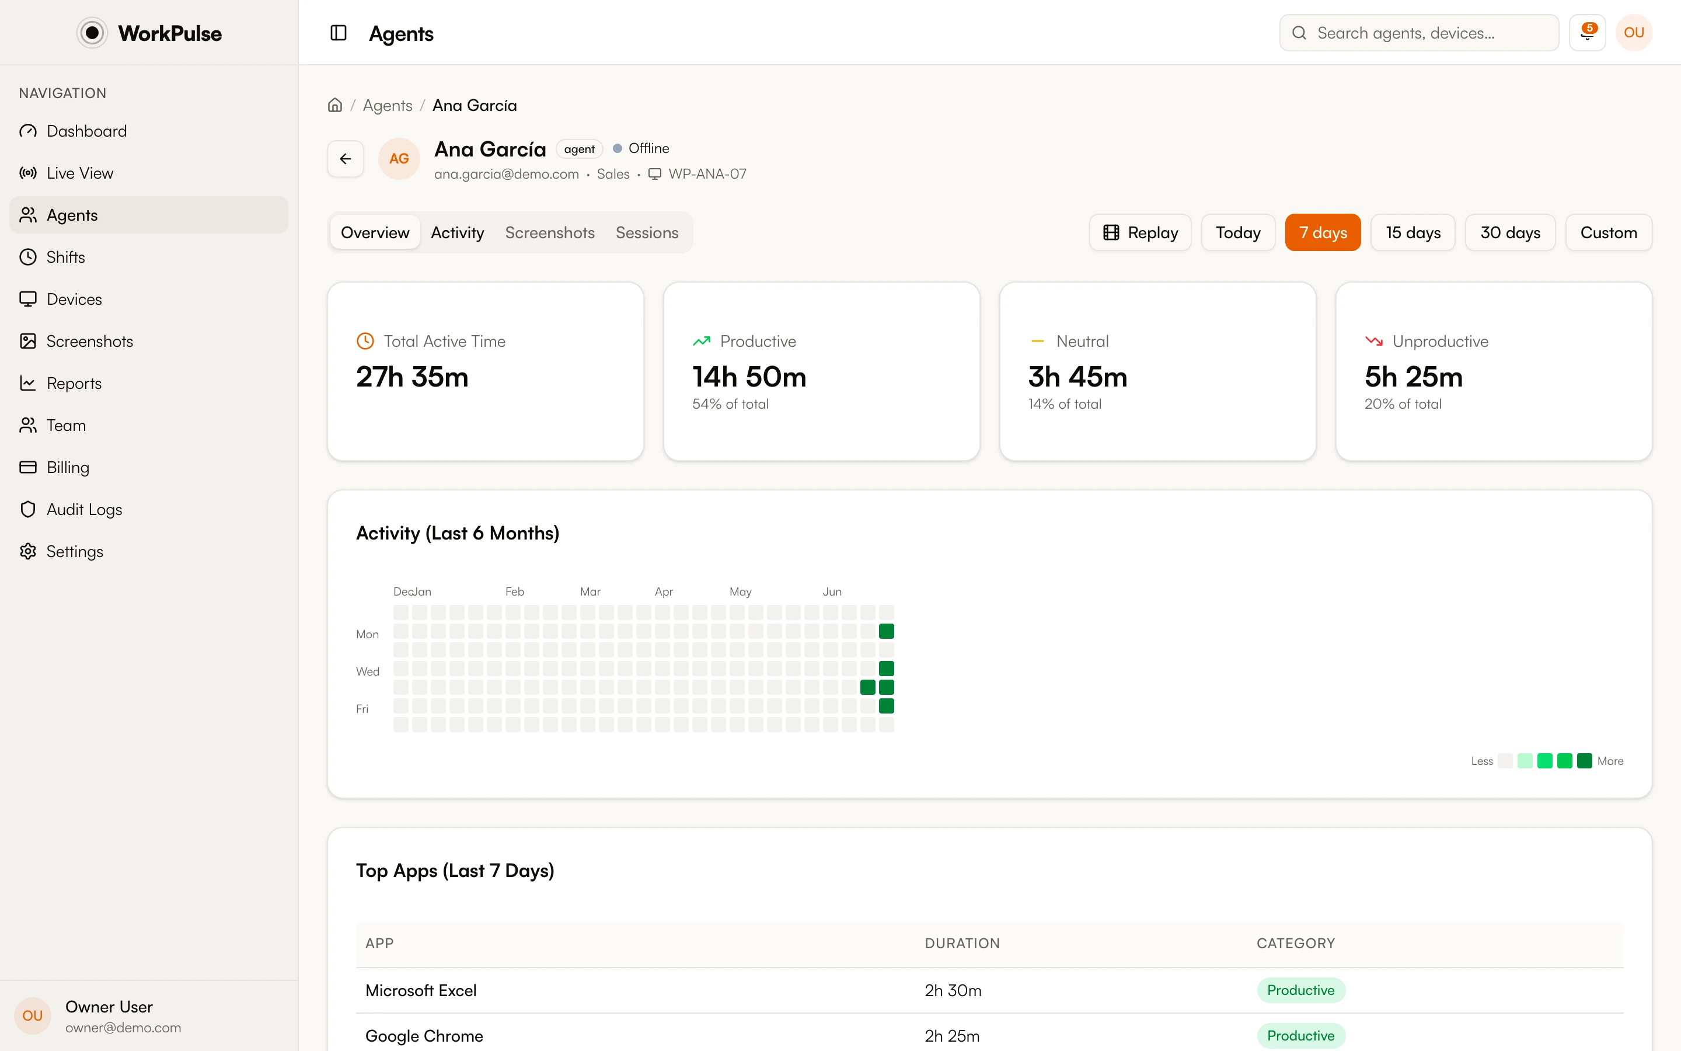Click the Replay button

pyautogui.click(x=1140, y=233)
